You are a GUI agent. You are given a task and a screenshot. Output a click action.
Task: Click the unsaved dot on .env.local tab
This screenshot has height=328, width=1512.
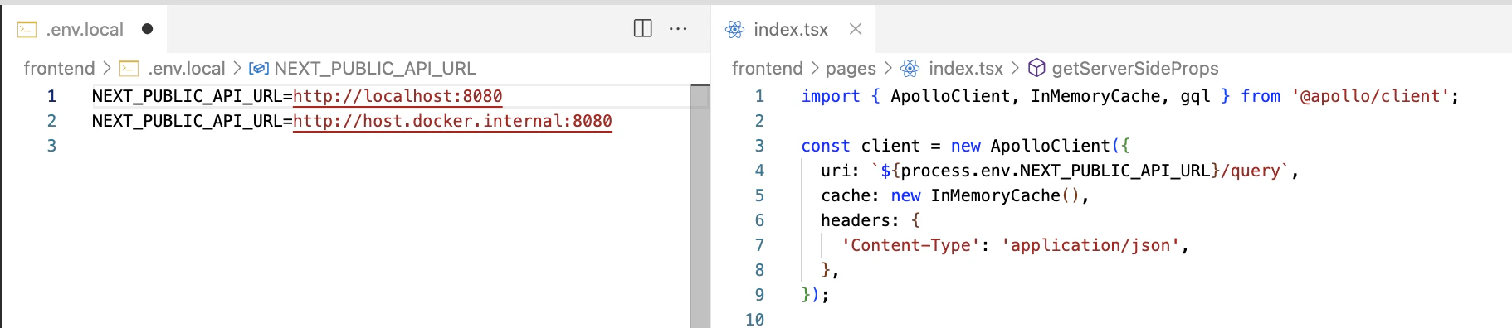pos(148,29)
